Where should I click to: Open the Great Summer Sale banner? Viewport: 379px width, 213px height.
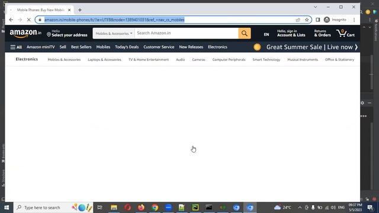(x=306, y=47)
